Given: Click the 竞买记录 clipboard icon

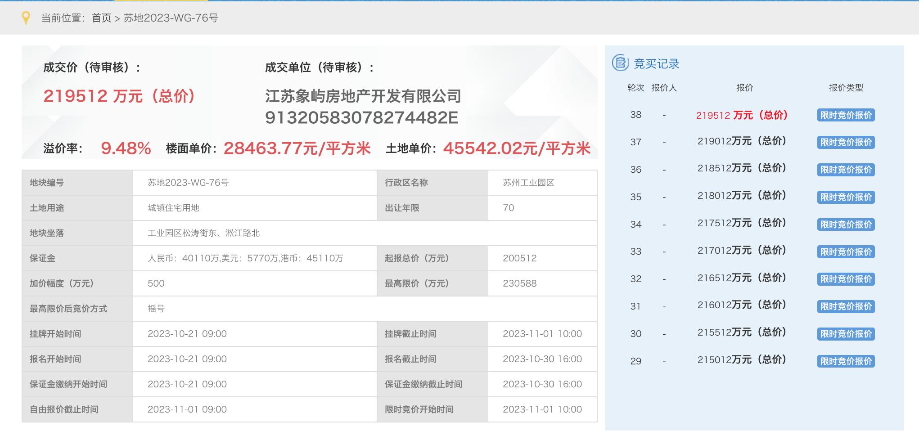Looking at the screenshot, I should (x=620, y=63).
